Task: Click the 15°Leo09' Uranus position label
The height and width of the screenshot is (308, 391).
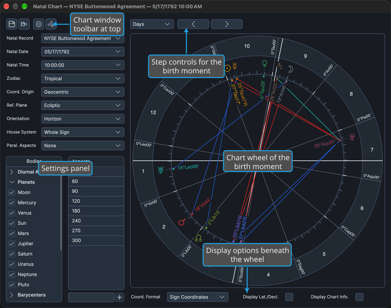Action: [188, 167]
